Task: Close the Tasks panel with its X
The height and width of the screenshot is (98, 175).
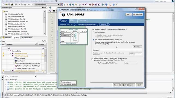Action: pos(46,41)
